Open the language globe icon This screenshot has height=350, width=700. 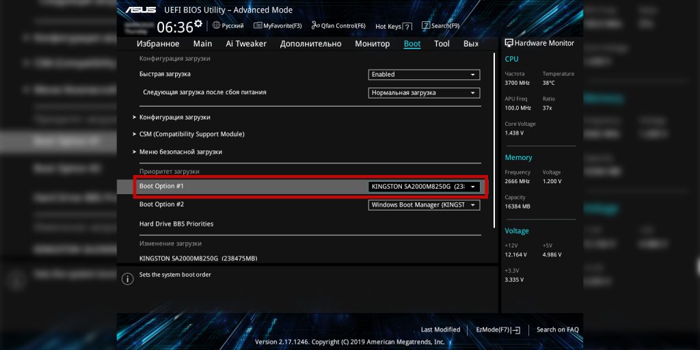tap(216, 25)
